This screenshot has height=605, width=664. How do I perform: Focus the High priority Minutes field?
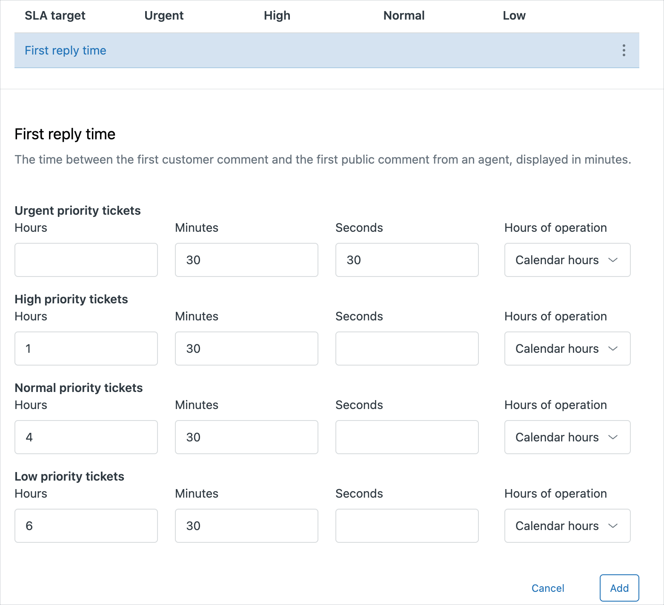[x=246, y=349]
